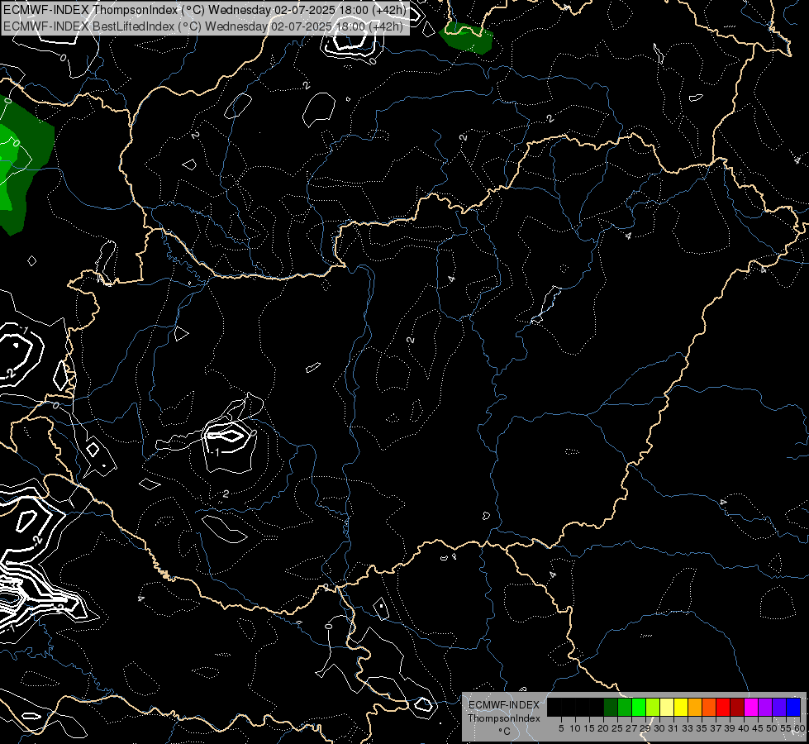Choose the bright red 37–39 legend swatch

723,707
